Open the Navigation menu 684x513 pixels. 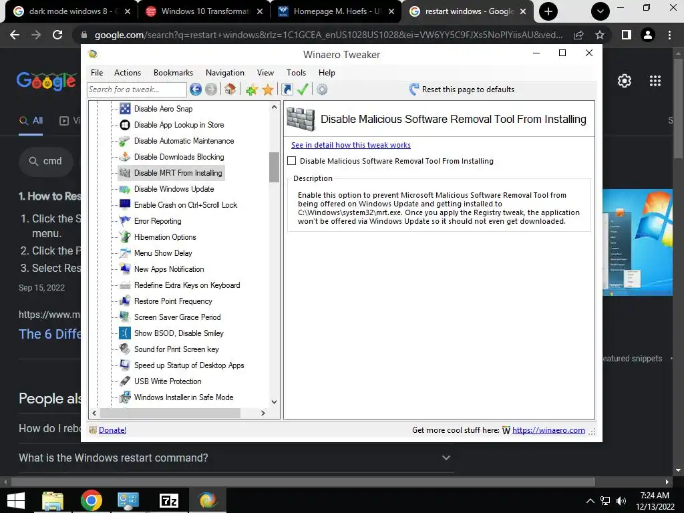[x=224, y=73]
